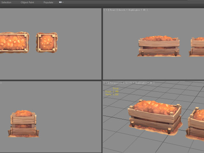Open Perspective viewport Smooth + Highlights menu
204x153 pixels.
(139, 83)
